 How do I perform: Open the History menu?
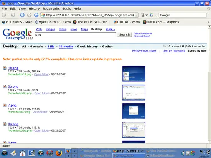(x=34, y=9)
